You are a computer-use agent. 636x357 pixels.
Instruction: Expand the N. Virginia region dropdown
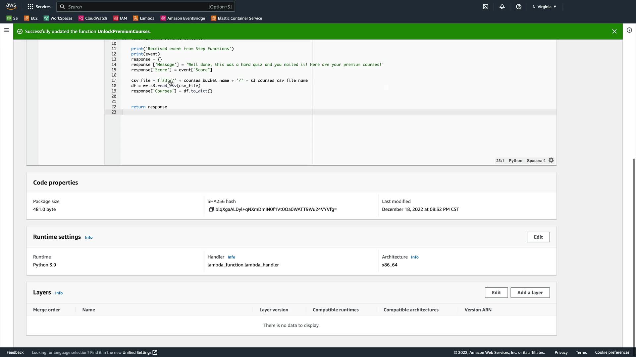[544, 7]
